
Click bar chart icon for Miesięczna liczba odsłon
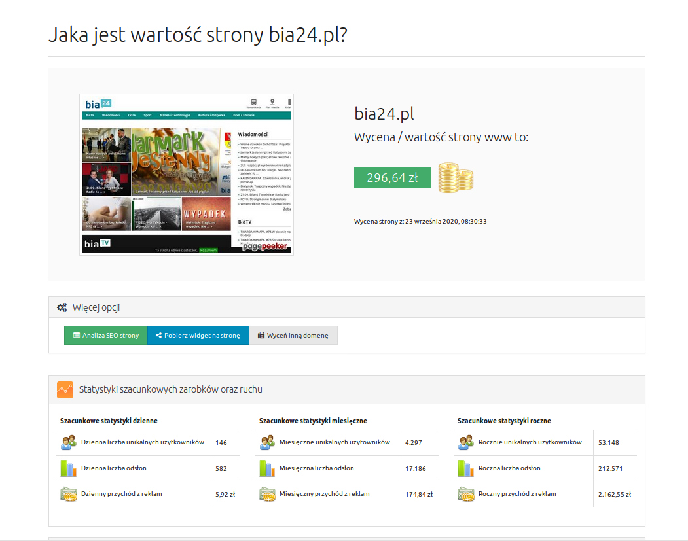click(x=267, y=468)
